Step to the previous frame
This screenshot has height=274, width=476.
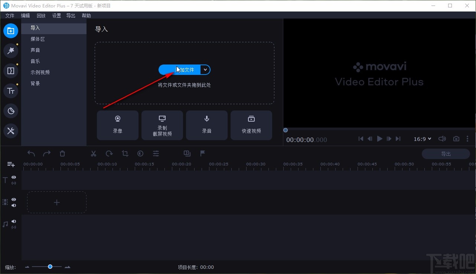[x=370, y=139]
